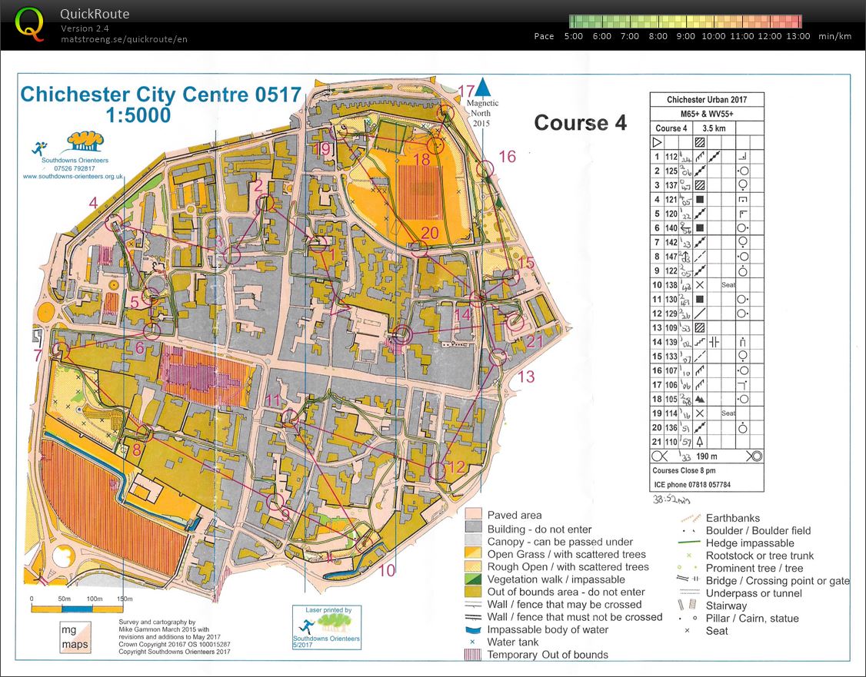Image resolution: width=866 pixels, height=677 pixels.
Task: Click the Water tank legend entry
Action: point(512,642)
